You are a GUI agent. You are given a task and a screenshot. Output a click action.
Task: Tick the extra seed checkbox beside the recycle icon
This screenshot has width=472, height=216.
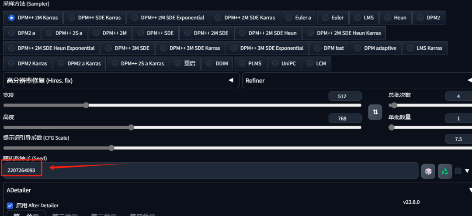[x=458, y=171]
